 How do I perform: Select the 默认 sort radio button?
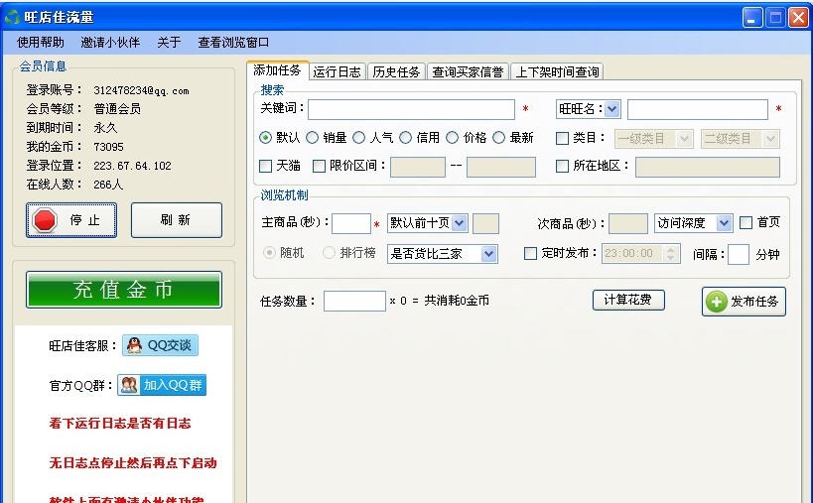(265, 138)
